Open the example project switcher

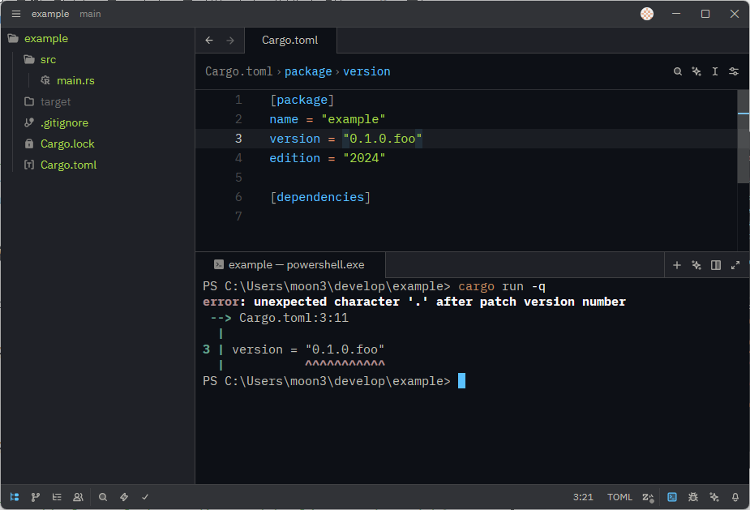coord(50,14)
